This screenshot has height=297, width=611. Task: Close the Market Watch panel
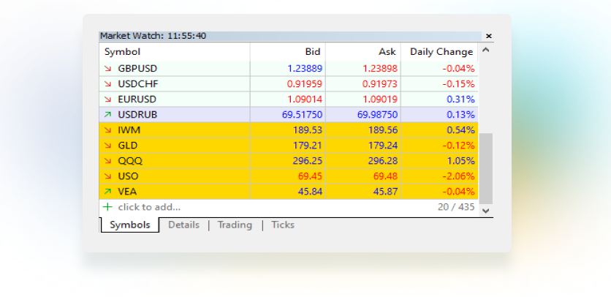tap(488, 36)
